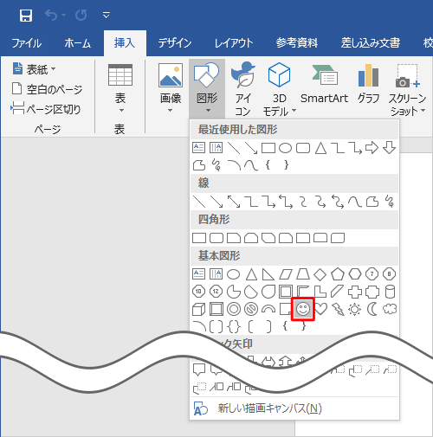
Task: Select lightning bolt shape in 基本図形
Action: [338, 309]
